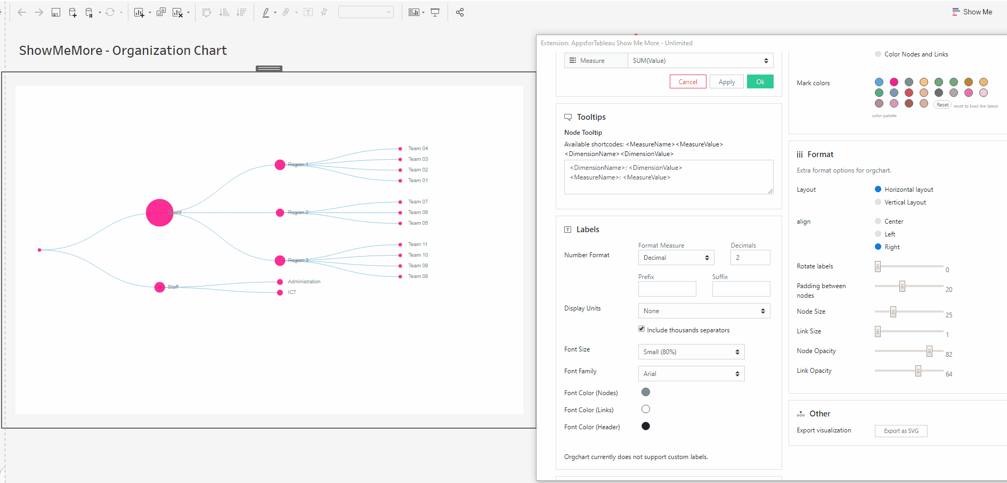The height and width of the screenshot is (483, 1007).
Task: Add a new data source
Action: pyautogui.click(x=73, y=12)
